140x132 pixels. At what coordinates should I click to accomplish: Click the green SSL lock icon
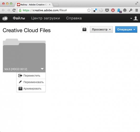click(x=20, y=10)
